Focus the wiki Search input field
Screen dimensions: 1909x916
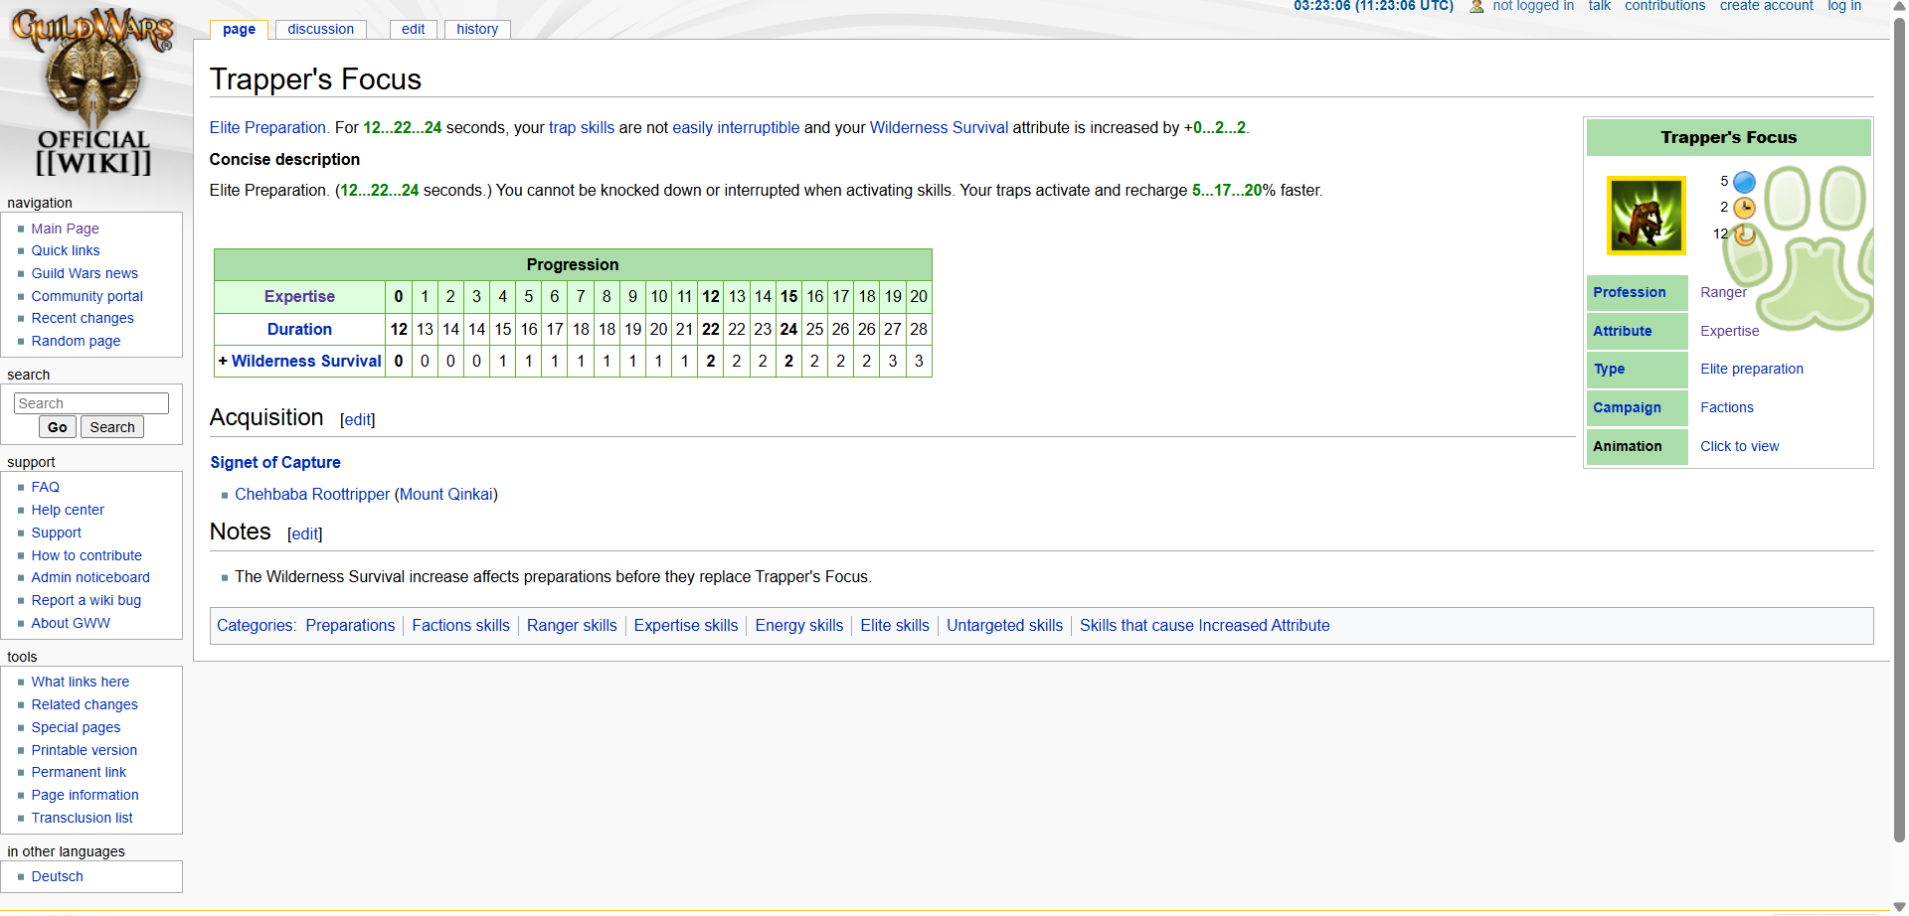pos(91,403)
